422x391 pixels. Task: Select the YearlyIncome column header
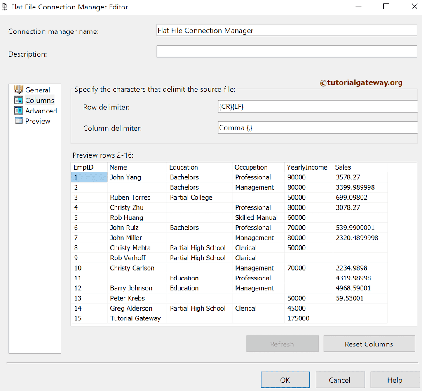[x=307, y=167]
